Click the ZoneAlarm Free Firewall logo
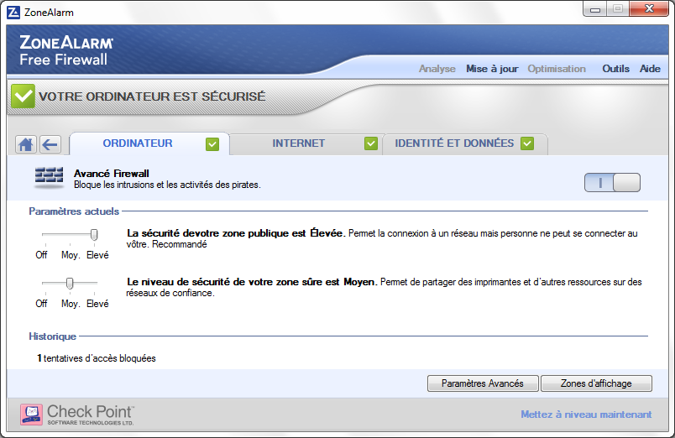Screen dimensions: 675x438 tap(66, 51)
